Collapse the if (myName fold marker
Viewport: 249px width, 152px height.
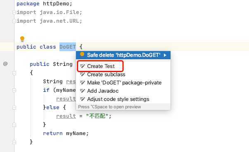14,90
